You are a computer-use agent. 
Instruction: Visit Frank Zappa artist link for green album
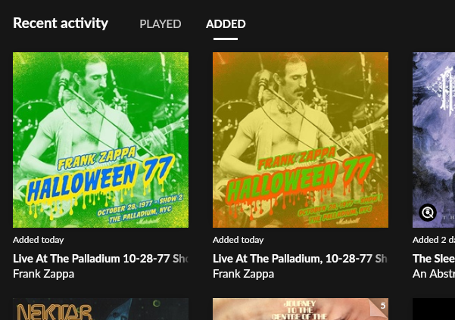click(x=44, y=274)
